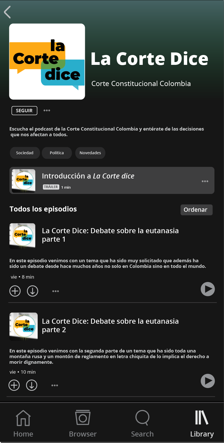This screenshot has height=443, width=224.
Task: Play the eutanasia parte 2 episode
Action: (208, 381)
